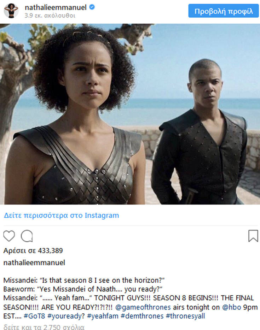Click the Αρέσει σε 433,389 likes count
The image size is (260, 330).
(x=33, y=251)
